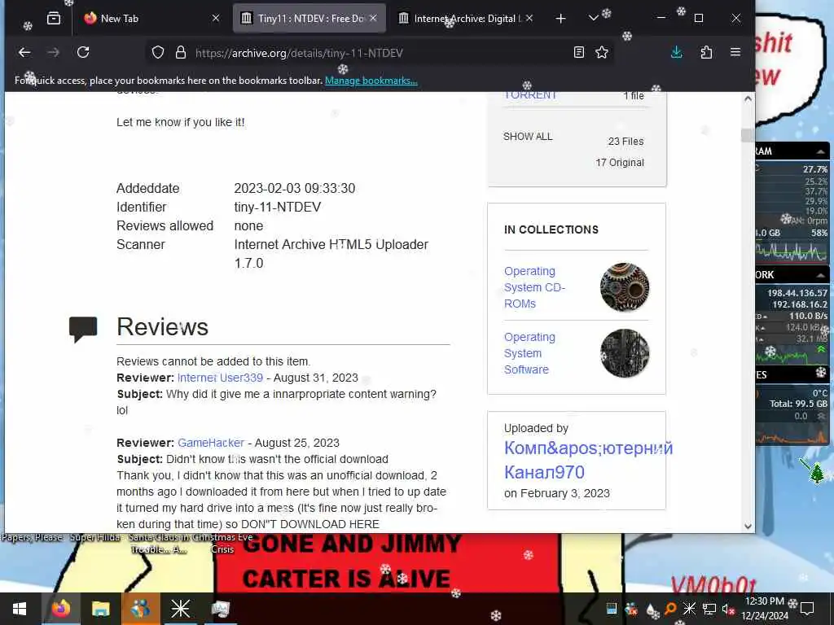This screenshot has width=834, height=625.
Task: Open a new tab with the plus button
Action: (x=560, y=19)
